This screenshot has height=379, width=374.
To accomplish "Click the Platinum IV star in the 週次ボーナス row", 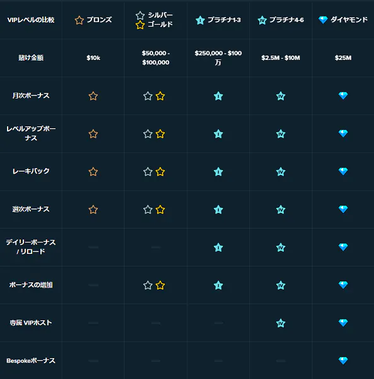I will tap(281, 209).
